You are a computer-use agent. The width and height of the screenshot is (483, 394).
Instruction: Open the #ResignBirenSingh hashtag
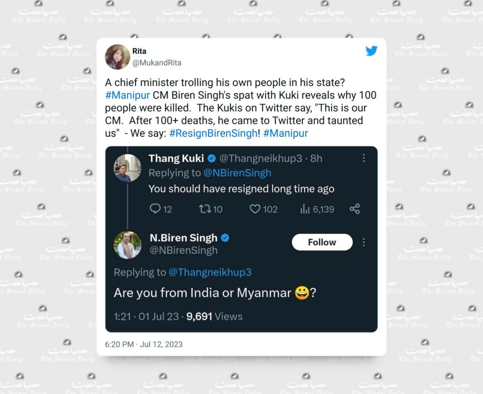click(x=213, y=133)
